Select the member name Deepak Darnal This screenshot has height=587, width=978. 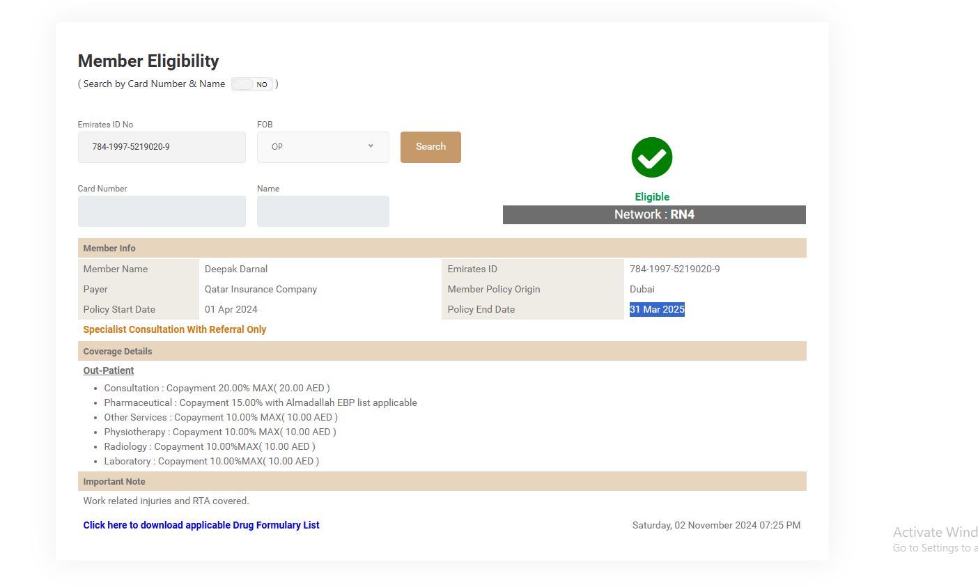(x=236, y=269)
